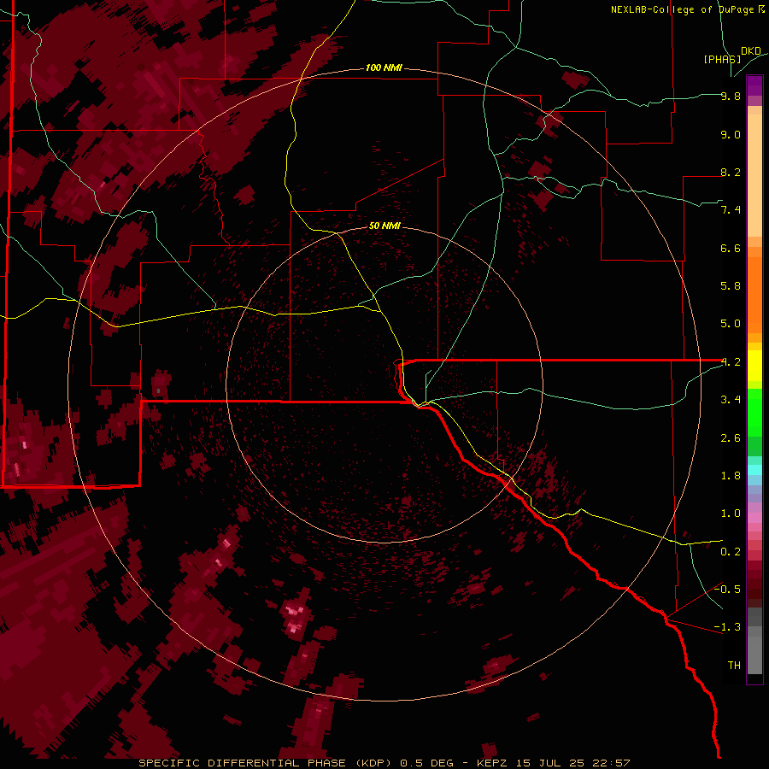Select the 0.2 legend value
The width and height of the screenshot is (769, 769).
(731, 552)
